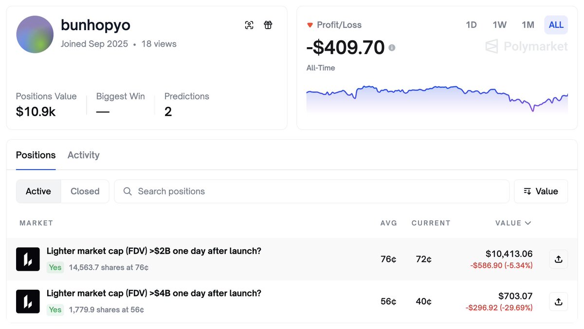Click Yes badge on >$2B position
Image resolution: width=584 pixels, height=329 pixels.
tap(55, 267)
